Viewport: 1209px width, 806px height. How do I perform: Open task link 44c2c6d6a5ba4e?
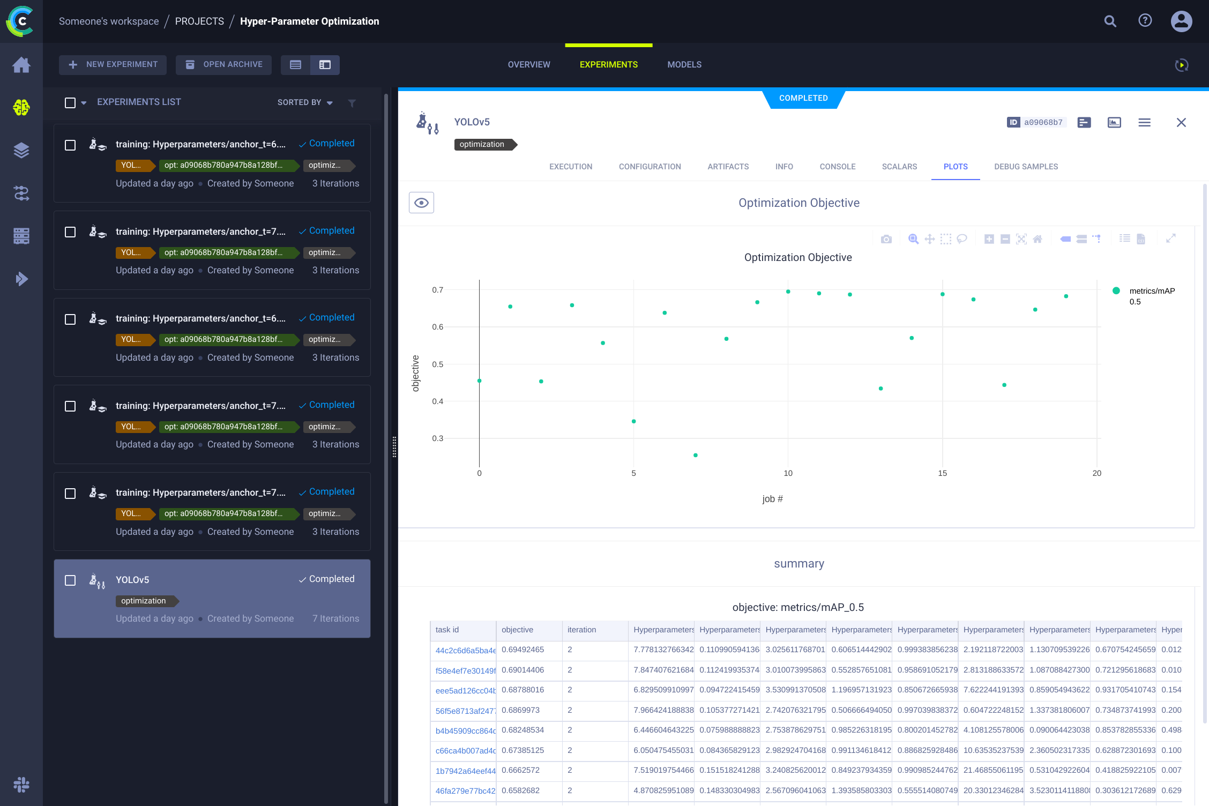pos(465,650)
